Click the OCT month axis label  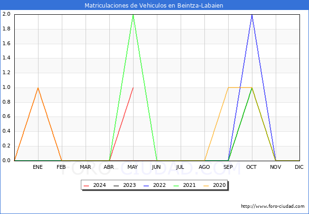[251, 167]
